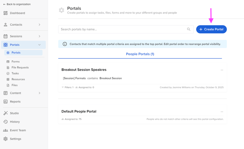Click the info icon in the notice banner

[x=65, y=44]
